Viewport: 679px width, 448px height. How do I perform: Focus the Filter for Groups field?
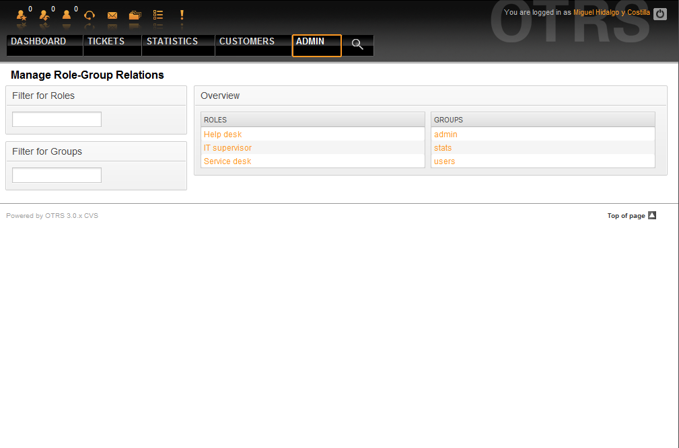coord(57,176)
